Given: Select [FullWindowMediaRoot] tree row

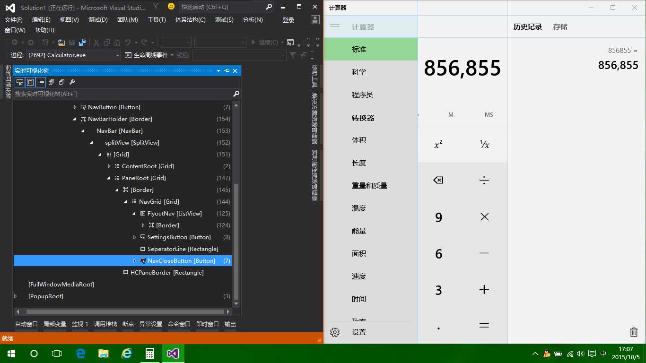Looking at the screenshot, I should tap(122, 285).
